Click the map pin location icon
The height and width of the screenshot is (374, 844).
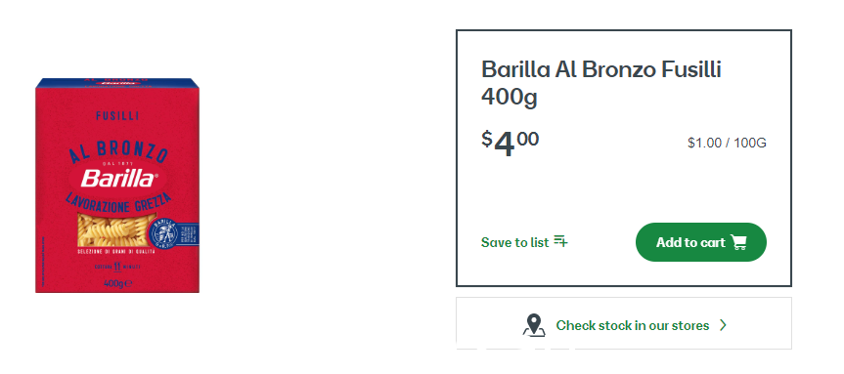coord(533,325)
